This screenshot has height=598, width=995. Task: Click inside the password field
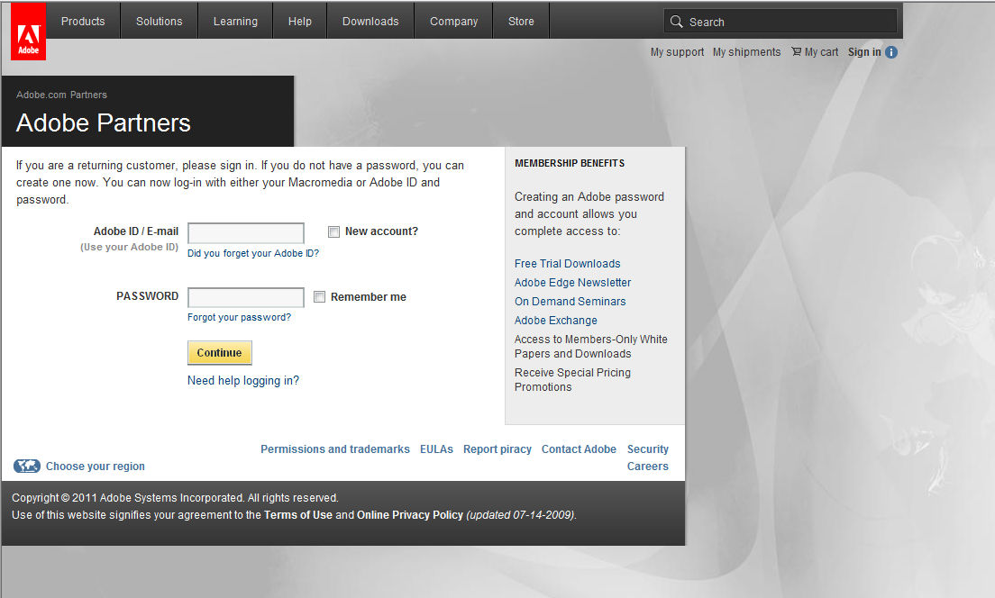coord(245,296)
